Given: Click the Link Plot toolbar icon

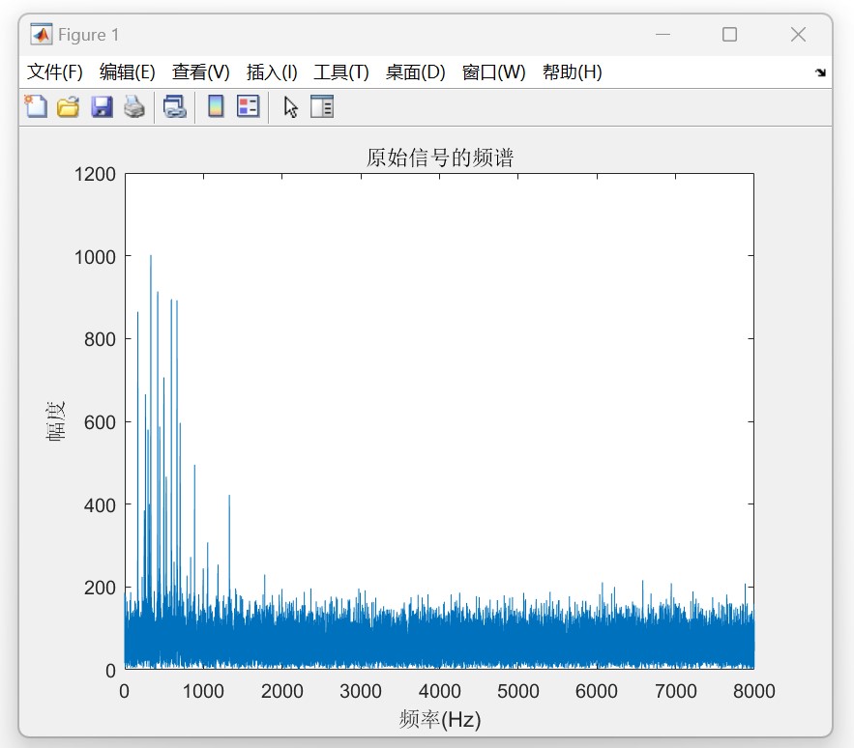Looking at the screenshot, I should pos(175,106).
